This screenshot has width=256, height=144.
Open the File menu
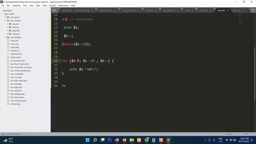tap(3, 6)
